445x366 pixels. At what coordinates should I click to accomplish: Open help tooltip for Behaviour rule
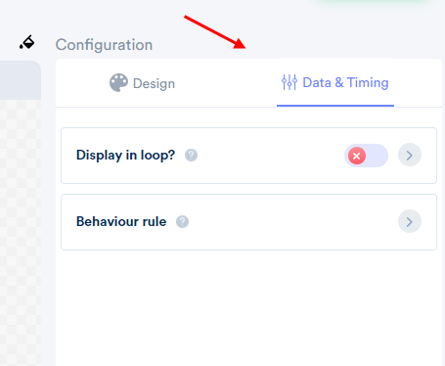click(182, 222)
